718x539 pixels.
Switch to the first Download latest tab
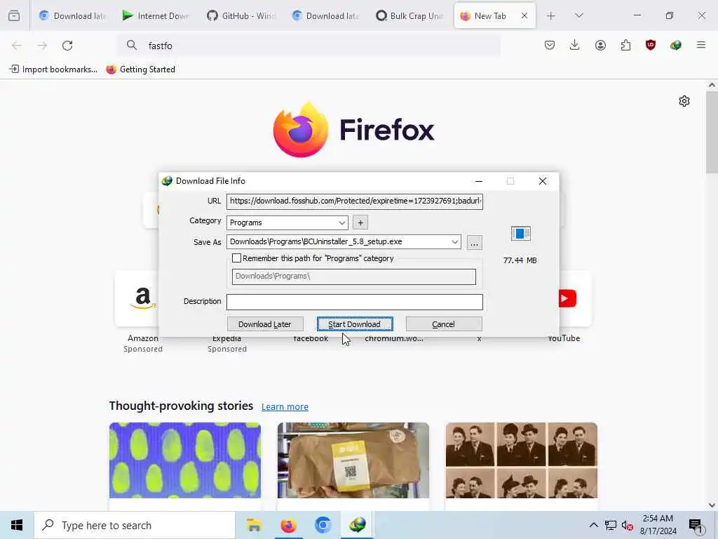click(72, 16)
